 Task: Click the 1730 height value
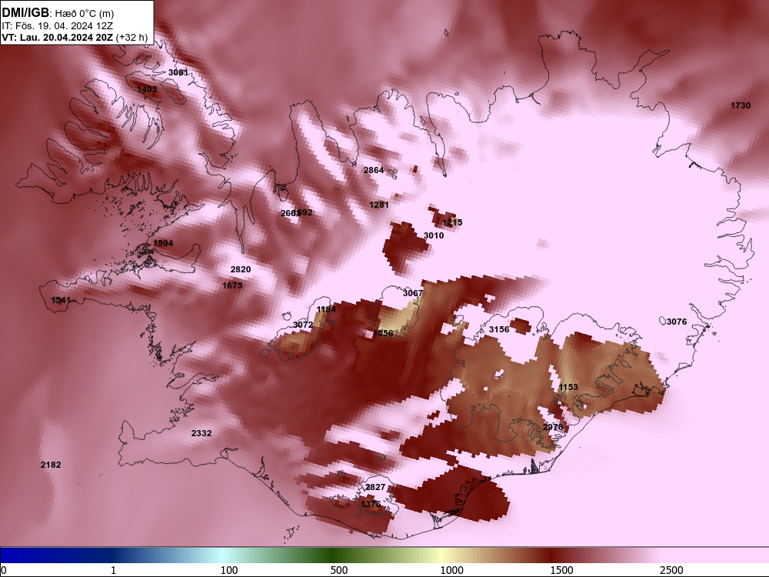(x=741, y=105)
